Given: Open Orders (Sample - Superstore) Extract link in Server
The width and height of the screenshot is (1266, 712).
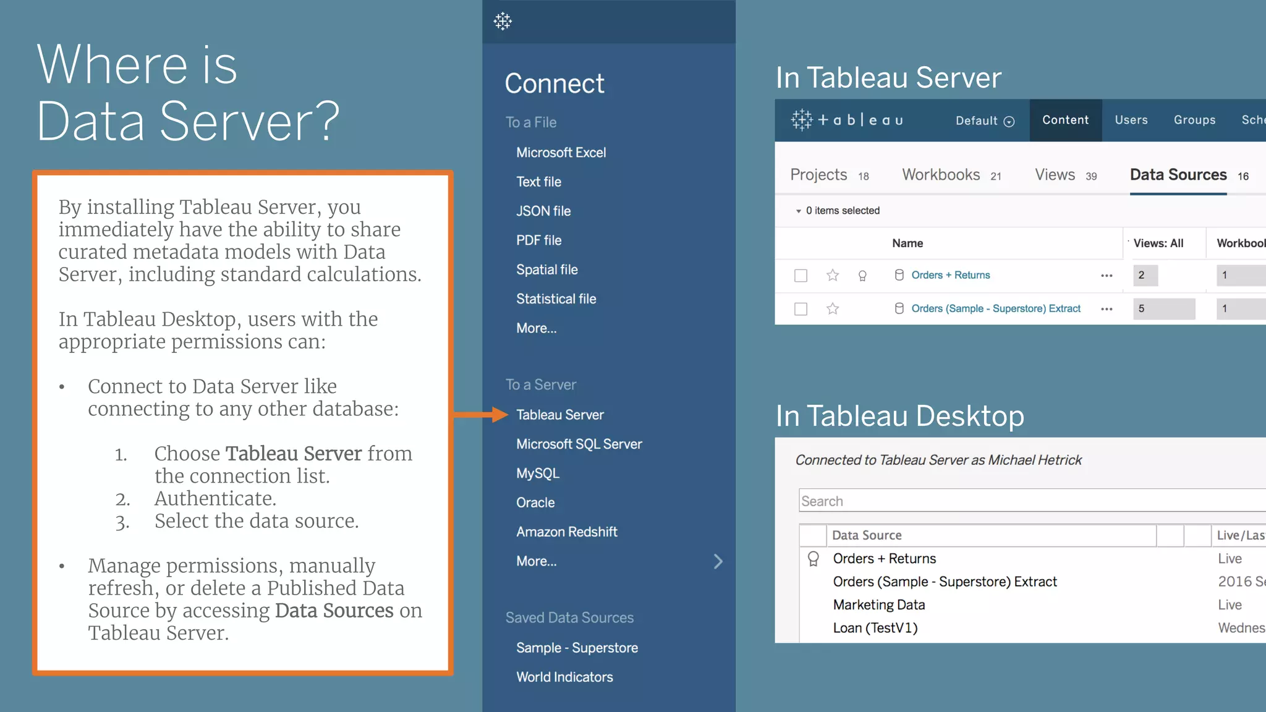Looking at the screenshot, I should point(996,308).
